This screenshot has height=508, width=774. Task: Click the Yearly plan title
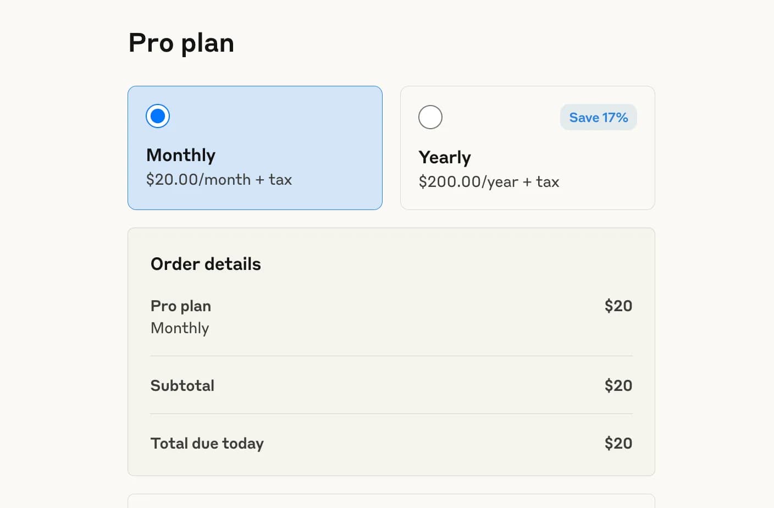click(445, 157)
